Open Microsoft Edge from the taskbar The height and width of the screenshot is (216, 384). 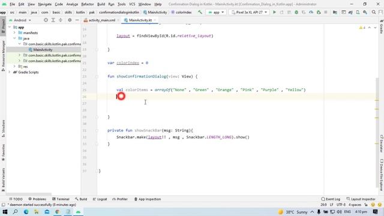26,212
